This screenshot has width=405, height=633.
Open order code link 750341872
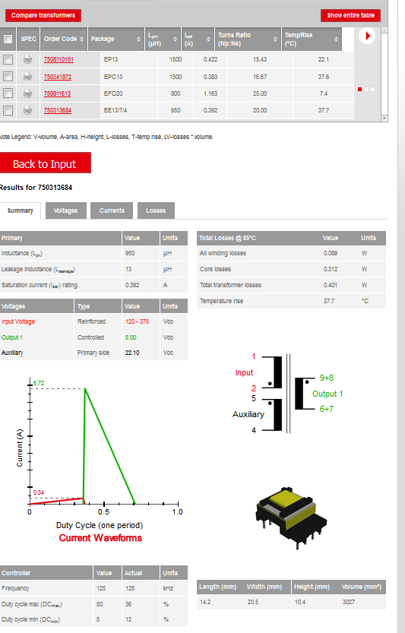click(58, 77)
